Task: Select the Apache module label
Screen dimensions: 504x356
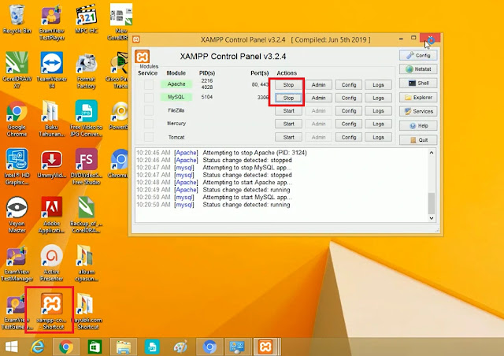Action: point(176,84)
